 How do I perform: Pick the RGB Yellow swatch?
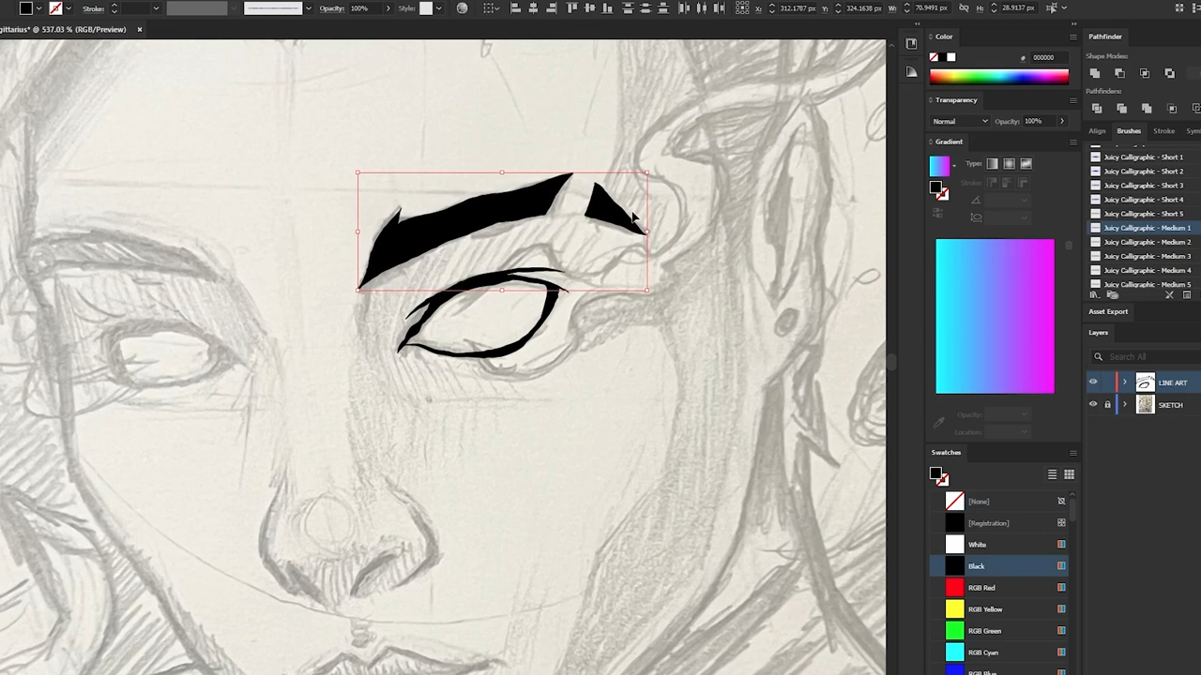click(x=998, y=609)
